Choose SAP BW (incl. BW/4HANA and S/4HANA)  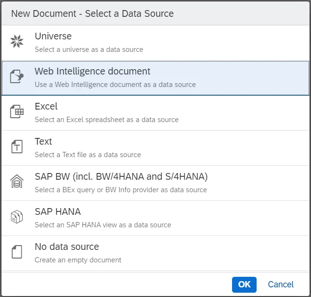(x=121, y=176)
